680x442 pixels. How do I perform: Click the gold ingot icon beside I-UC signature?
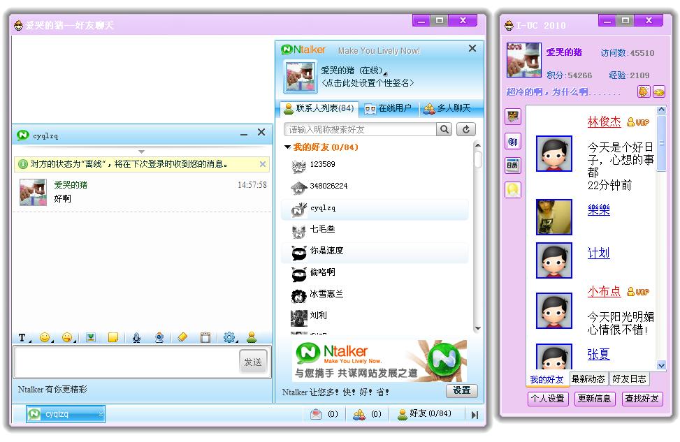click(x=659, y=92)
